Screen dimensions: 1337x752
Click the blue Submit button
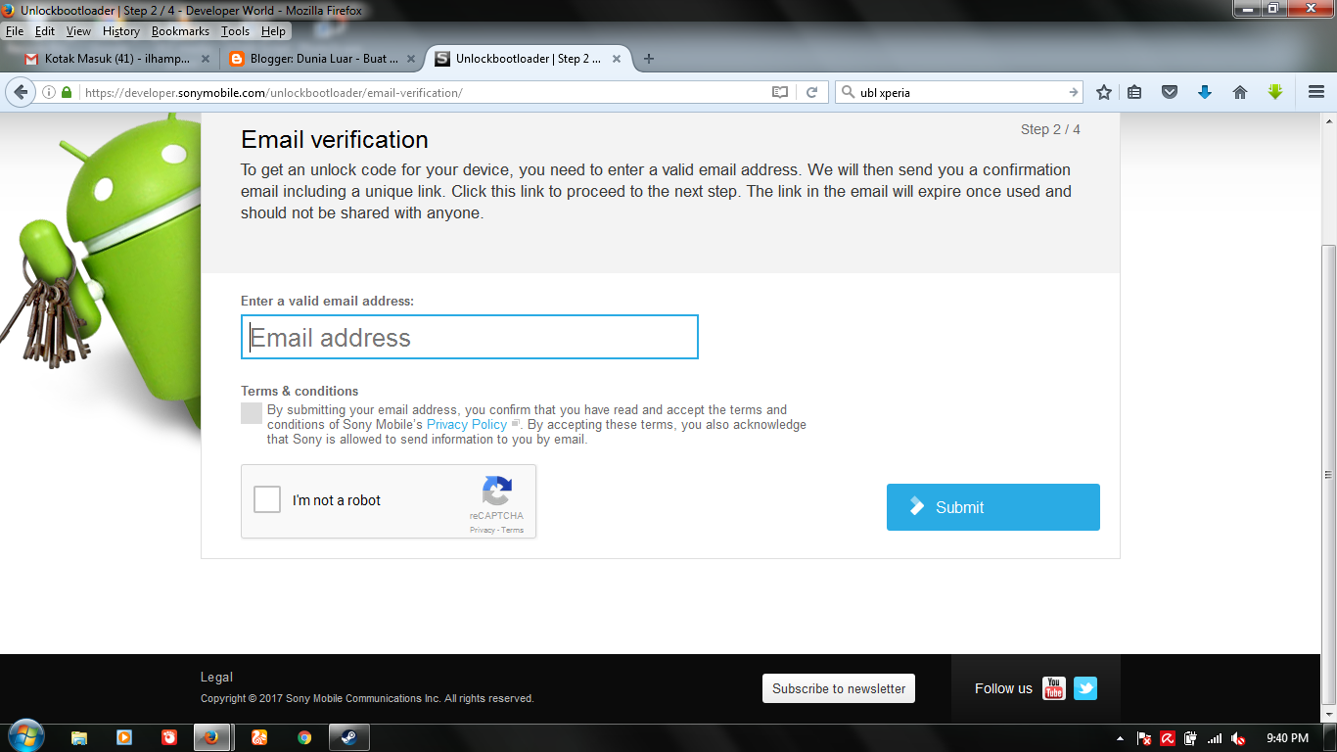coord(993,507)
